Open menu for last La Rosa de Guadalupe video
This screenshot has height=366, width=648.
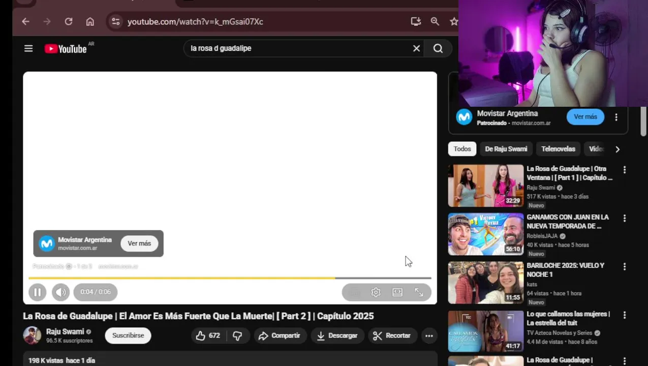tap(625, 362)
